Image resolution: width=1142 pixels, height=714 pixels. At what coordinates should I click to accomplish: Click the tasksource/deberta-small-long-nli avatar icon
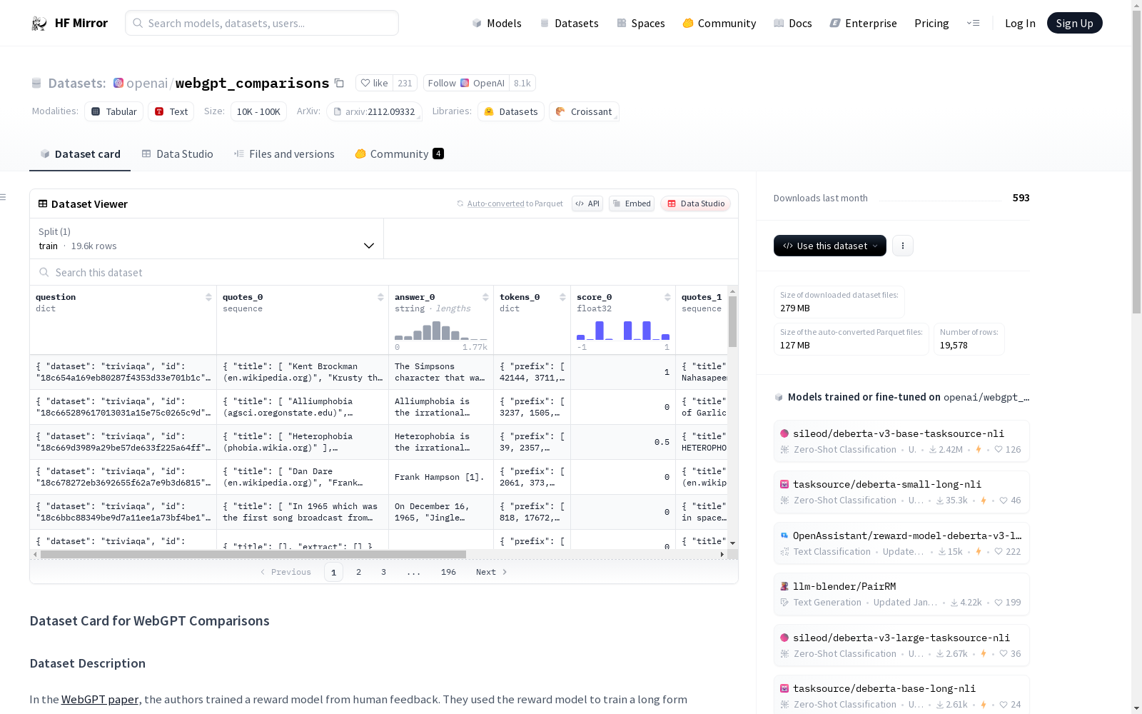click(x=784, y=484)
